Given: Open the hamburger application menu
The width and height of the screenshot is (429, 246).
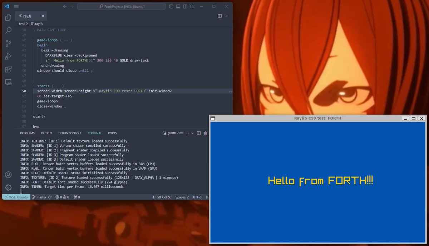Looking at the screenshot, I should tap(16, 6).
